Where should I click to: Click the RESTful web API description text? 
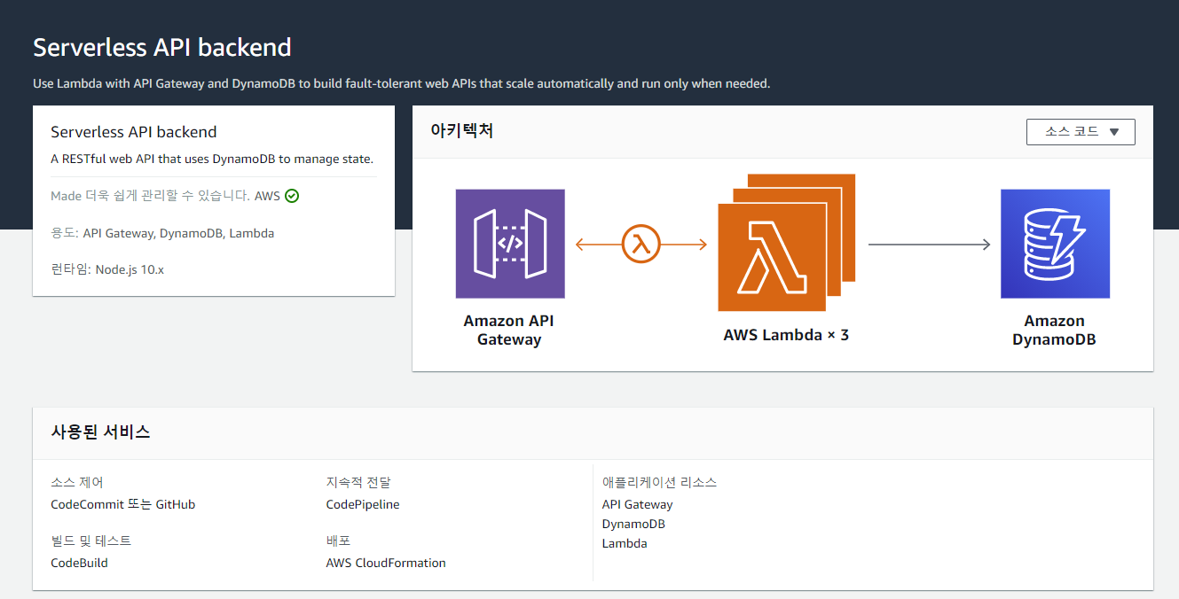[212, 159]
